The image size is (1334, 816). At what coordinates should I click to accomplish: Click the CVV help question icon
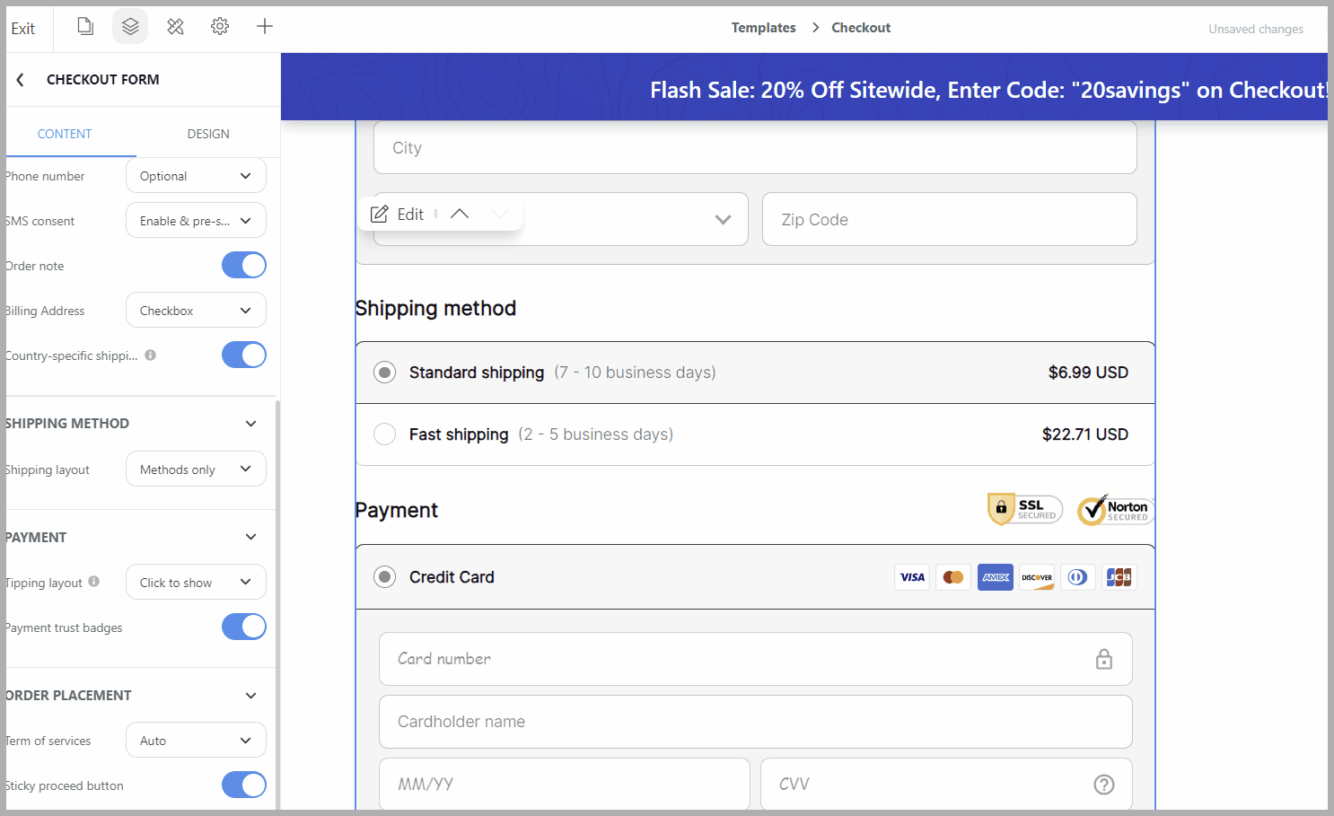point(1104,785)
